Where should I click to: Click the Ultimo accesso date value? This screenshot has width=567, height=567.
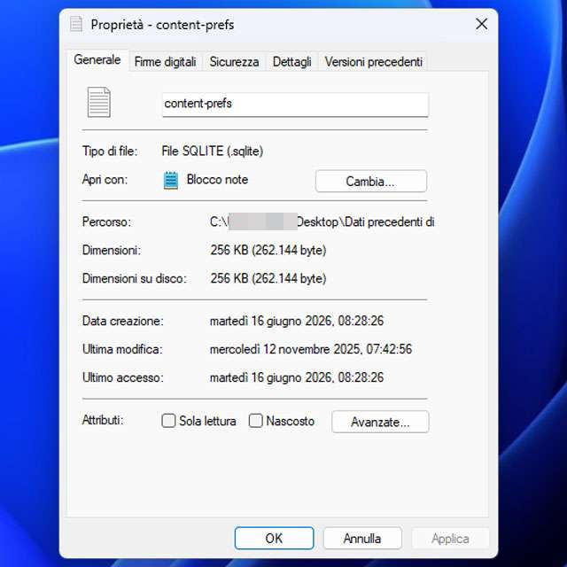point(297,377)
